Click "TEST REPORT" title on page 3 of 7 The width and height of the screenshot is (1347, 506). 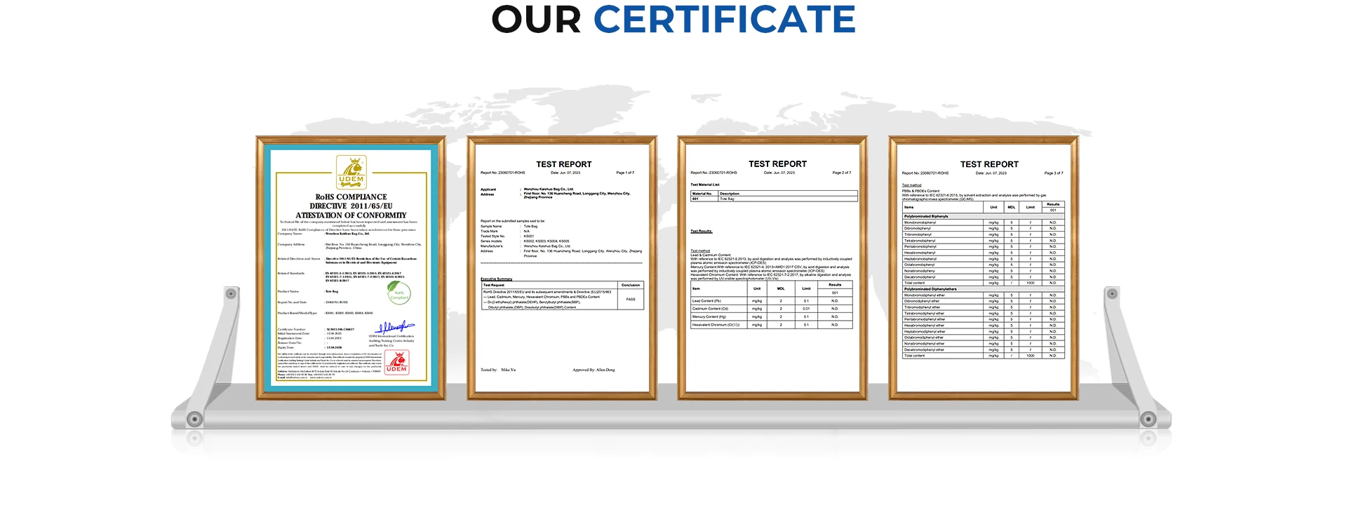pos(989,164)
